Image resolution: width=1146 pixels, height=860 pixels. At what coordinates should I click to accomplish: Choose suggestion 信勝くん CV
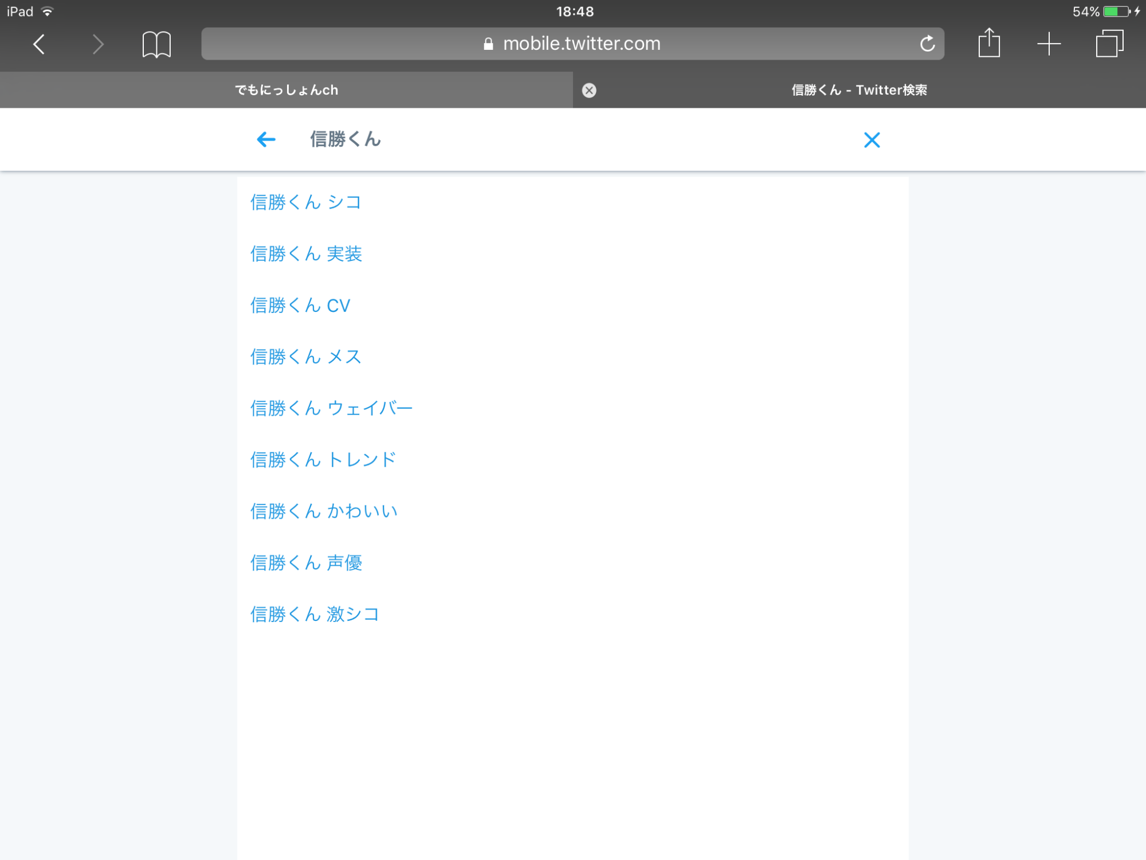(300, 305)
